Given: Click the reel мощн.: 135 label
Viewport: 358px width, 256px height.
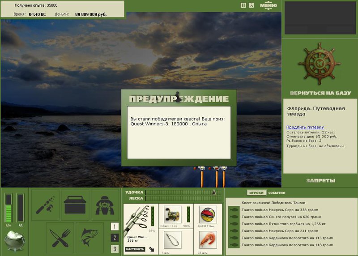Looking at the screenshot, I should [169, 226].
